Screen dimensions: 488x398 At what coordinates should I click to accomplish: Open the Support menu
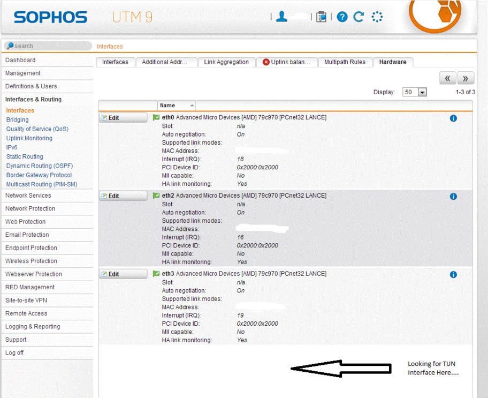click(x=47, y=340)
